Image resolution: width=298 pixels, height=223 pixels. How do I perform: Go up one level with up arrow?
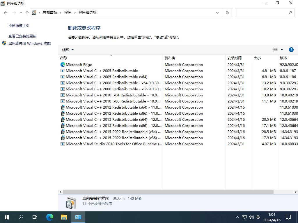point(27,13)
